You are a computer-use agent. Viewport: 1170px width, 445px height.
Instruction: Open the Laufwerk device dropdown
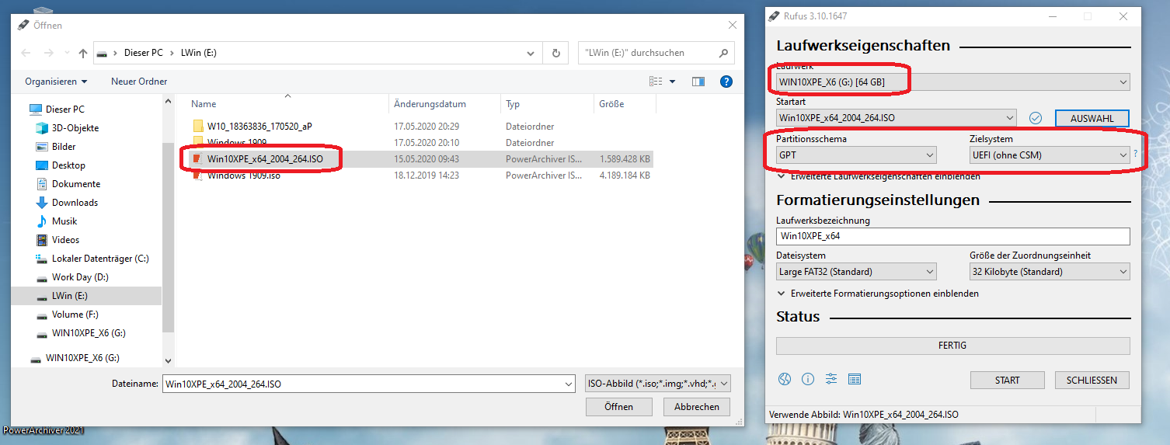click(952, 82)
